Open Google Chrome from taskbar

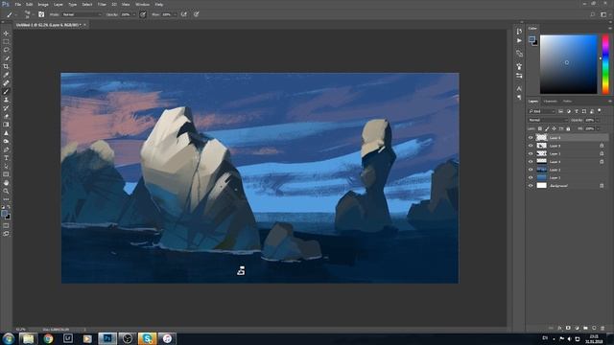pos(48,338)
